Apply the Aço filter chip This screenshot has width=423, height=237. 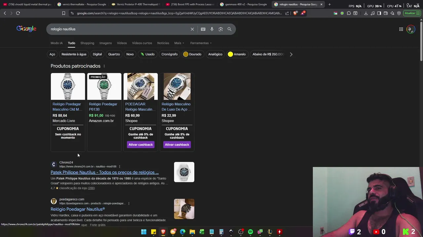coord(52,54)
